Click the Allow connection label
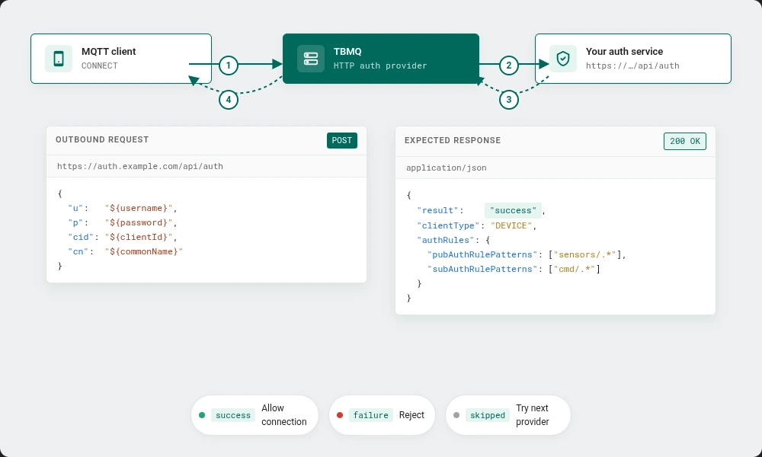Viewport: 762px width, 457px height. coord(283,415)
